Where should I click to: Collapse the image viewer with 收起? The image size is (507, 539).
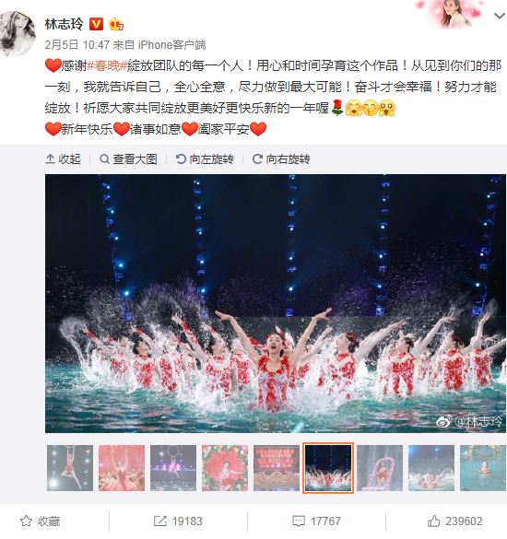pyautogui.click(x=63, y=159)
